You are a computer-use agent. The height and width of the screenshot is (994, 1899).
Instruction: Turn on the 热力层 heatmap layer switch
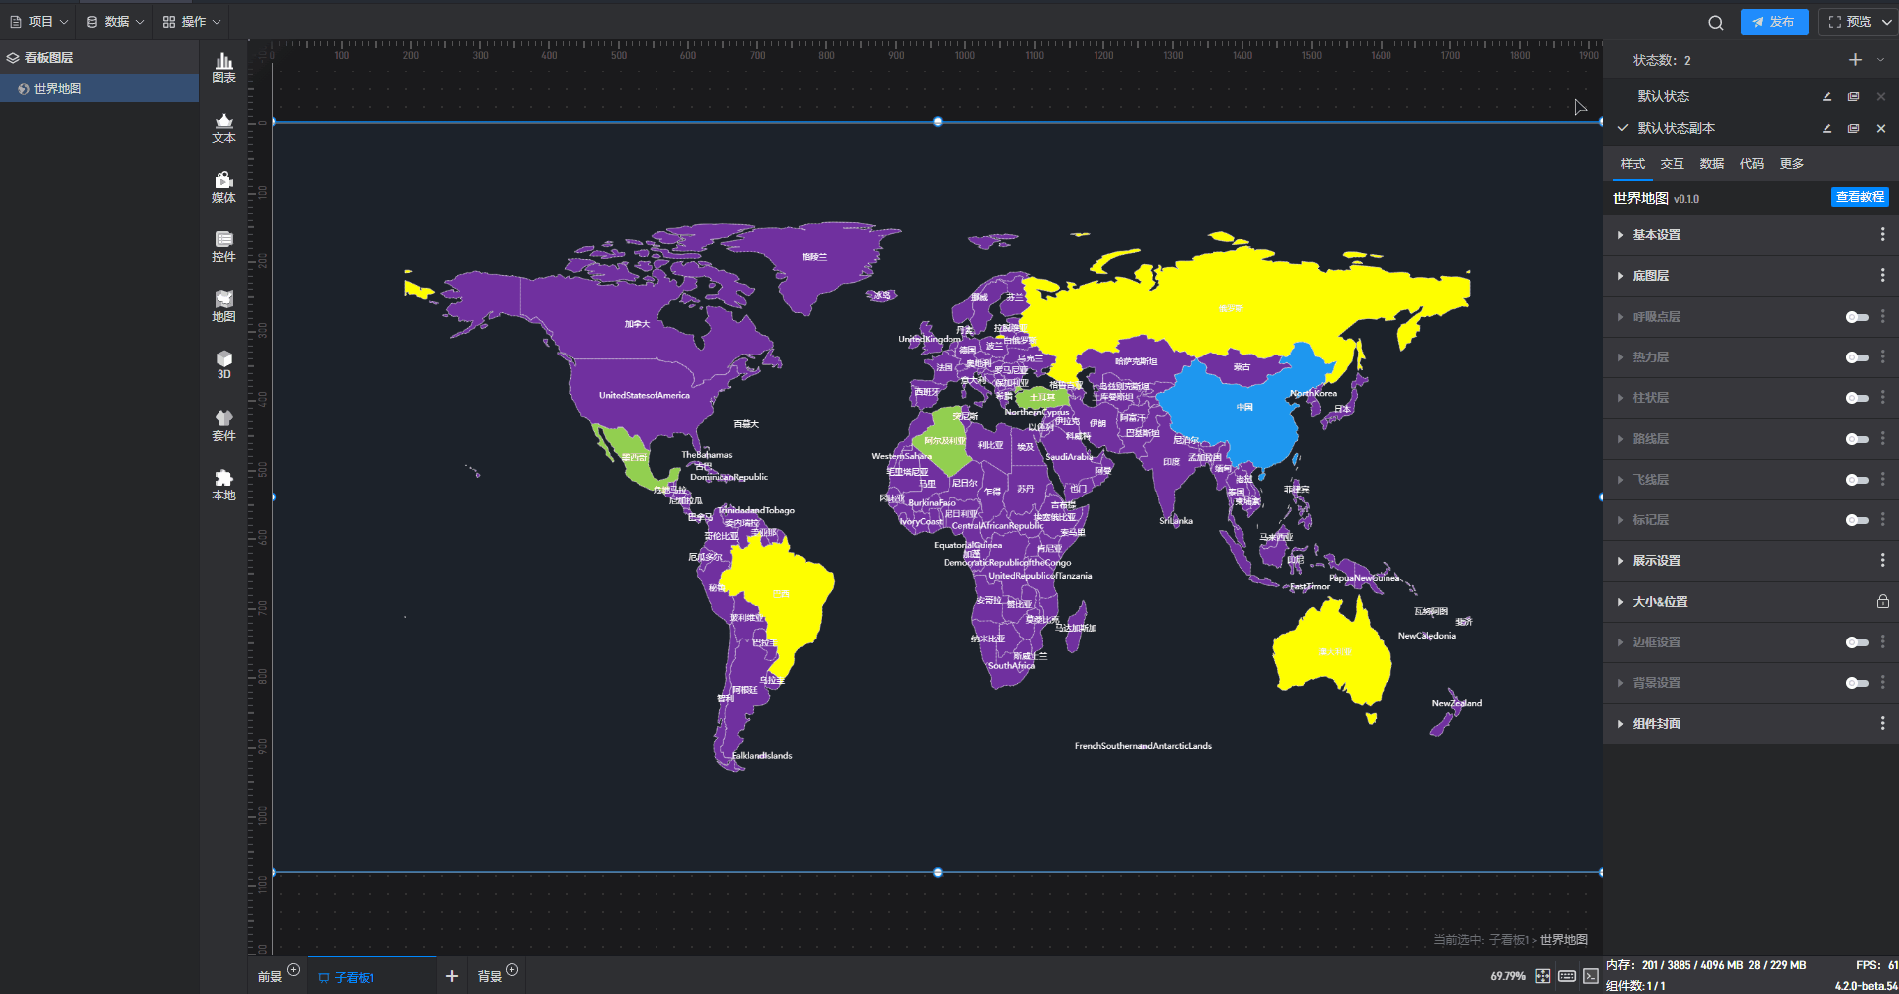(x=1856, y=357)
